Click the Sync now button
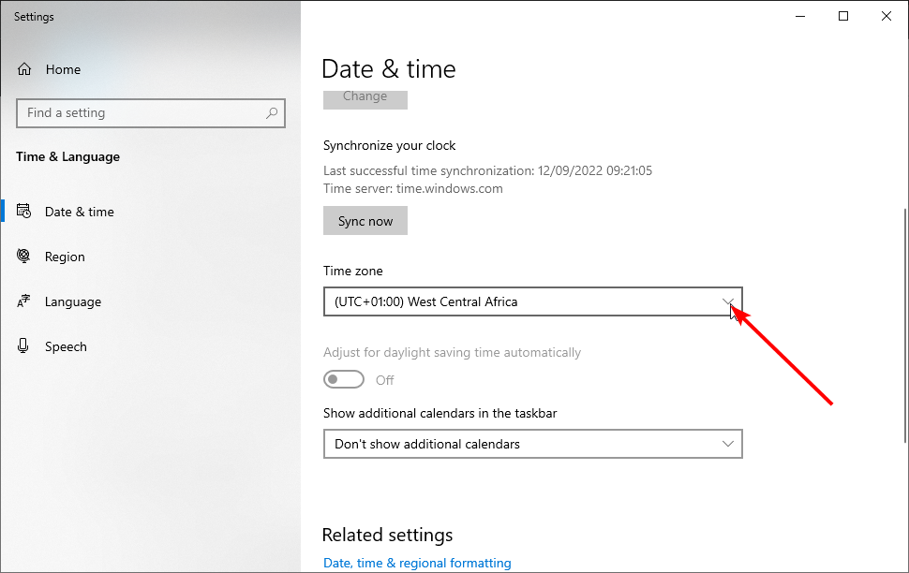The width and height of the screenshot is (909, 573). pos(365,221)
